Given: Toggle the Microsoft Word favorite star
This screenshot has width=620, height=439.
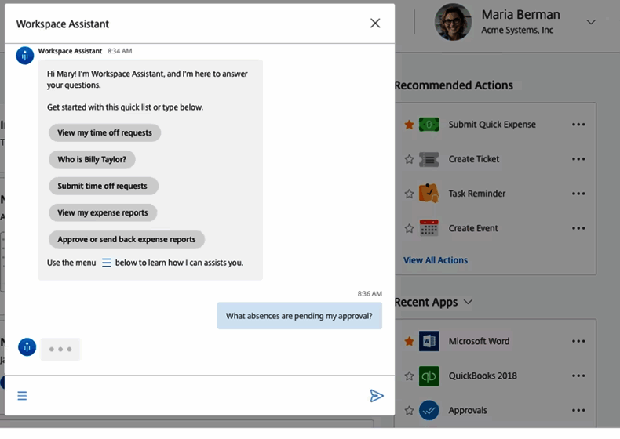Looking at the screenshot, I should pos(409,341).
